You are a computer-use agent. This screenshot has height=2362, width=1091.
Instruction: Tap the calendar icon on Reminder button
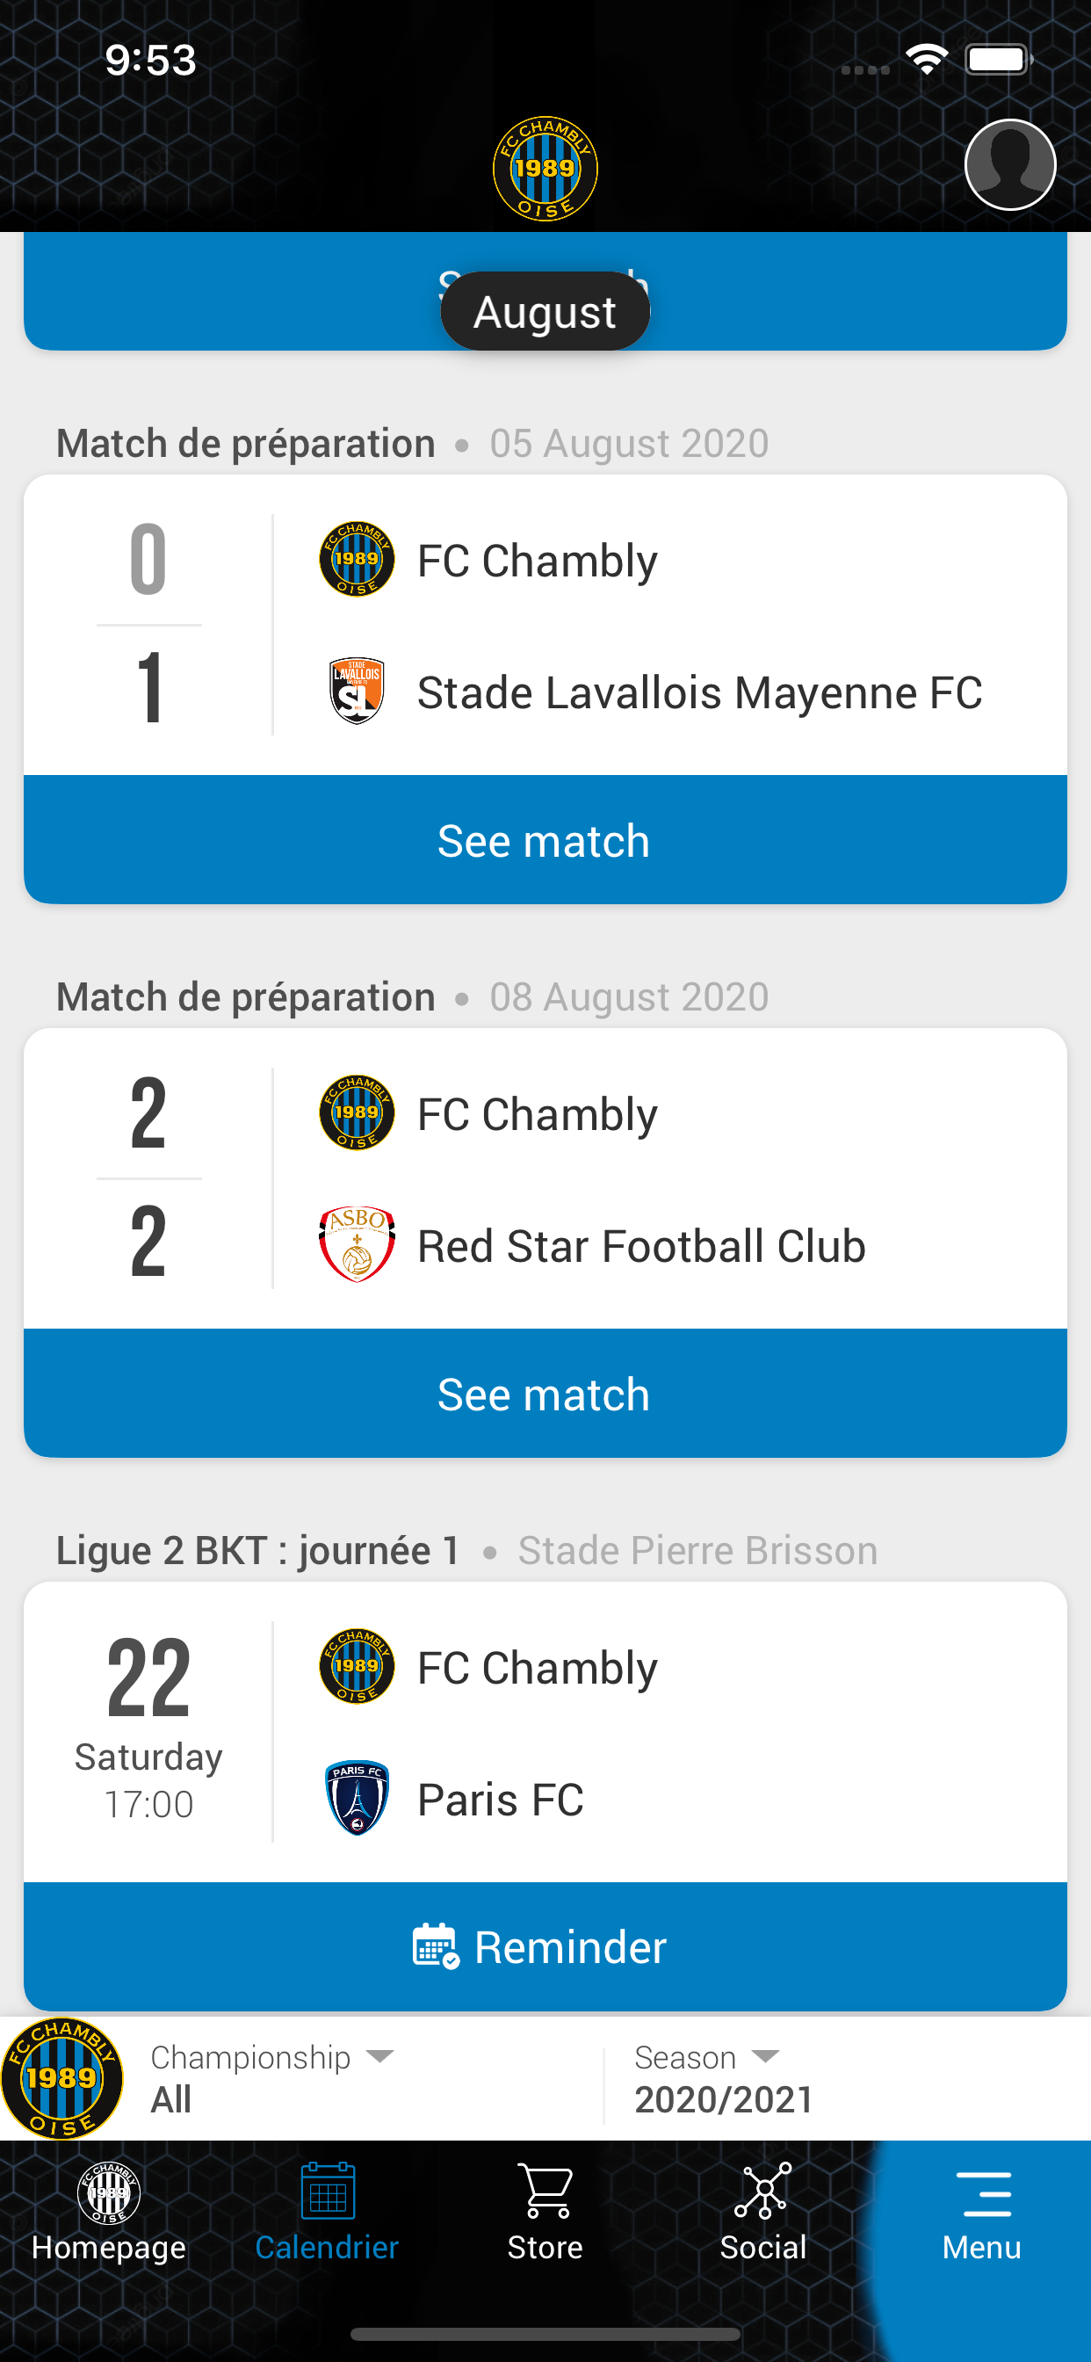click(435, 1945)
